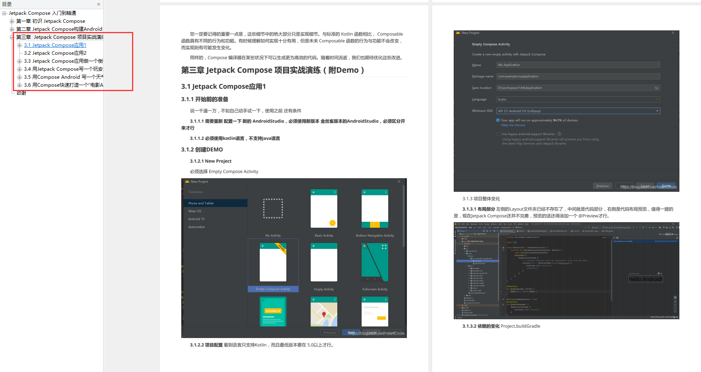Viewport: 701px width, 372px height.
Task: Toggle Use legacy android.support libraries checkbox
Action: tap(498, 134)
